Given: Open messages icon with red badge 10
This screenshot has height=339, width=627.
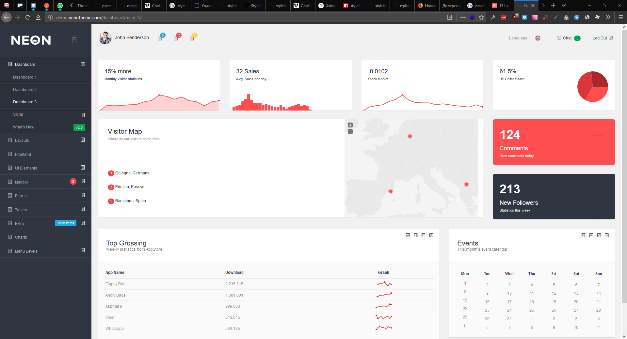Looking at the screenshot, I should pos(176,38).
